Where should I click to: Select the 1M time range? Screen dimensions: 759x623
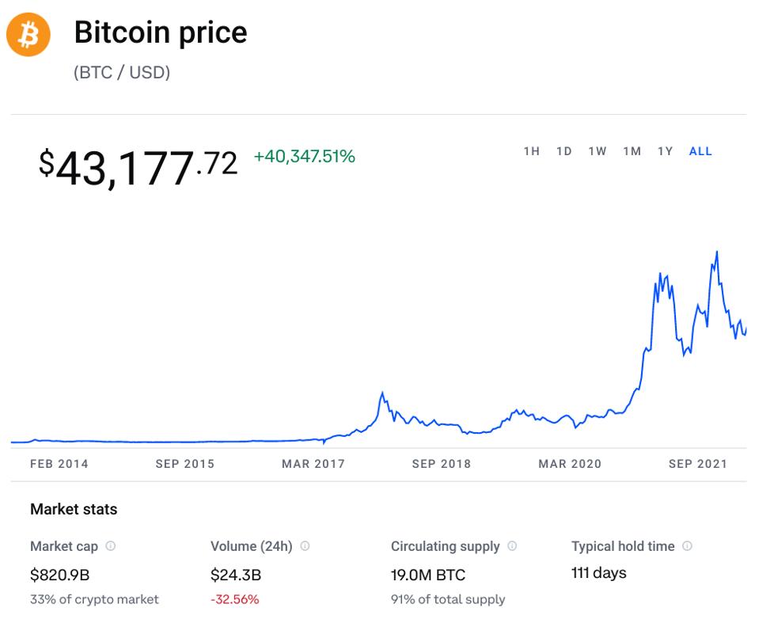point(632,151)
